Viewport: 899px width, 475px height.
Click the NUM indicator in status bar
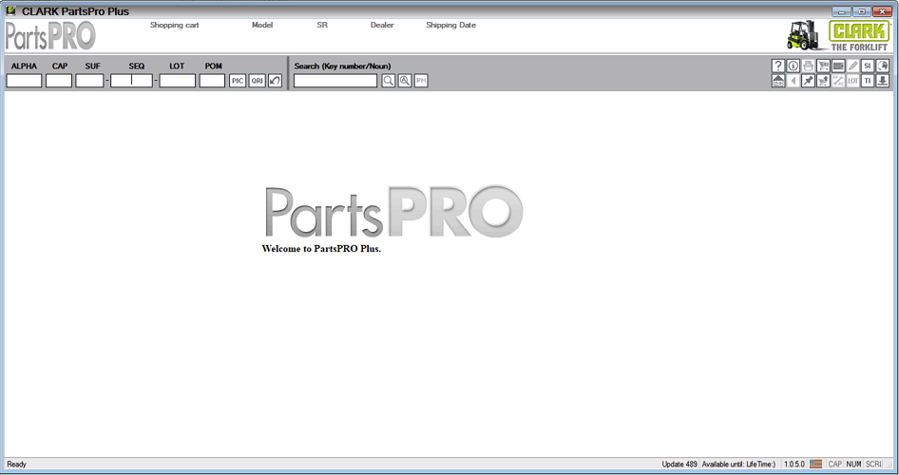point(853,465)
